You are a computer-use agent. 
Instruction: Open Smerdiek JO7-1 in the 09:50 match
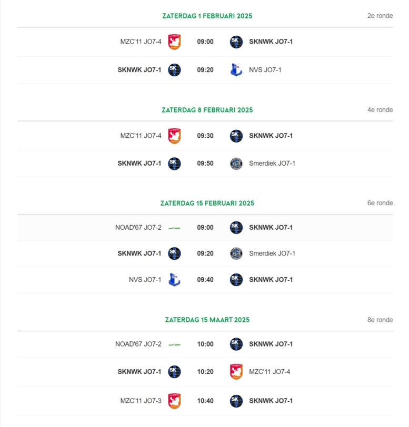[272, 164]
